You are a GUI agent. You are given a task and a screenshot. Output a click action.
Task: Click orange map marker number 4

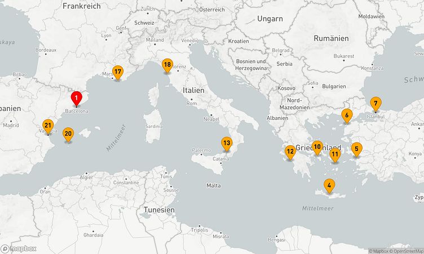[x=329, y=185]
